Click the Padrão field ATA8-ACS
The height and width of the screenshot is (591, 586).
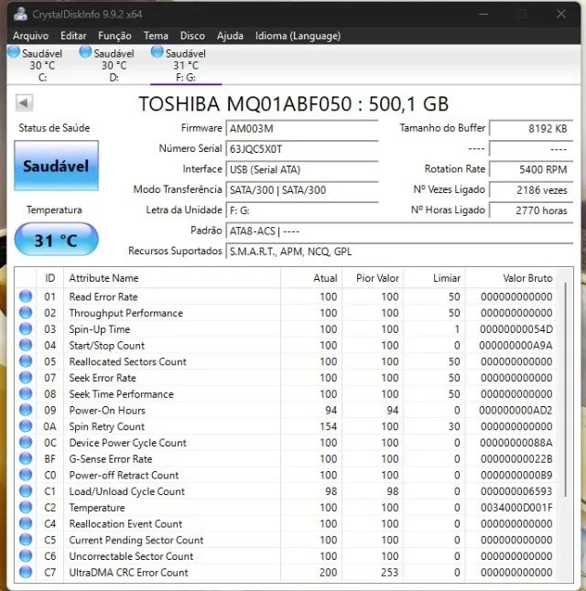coord(399,231)
